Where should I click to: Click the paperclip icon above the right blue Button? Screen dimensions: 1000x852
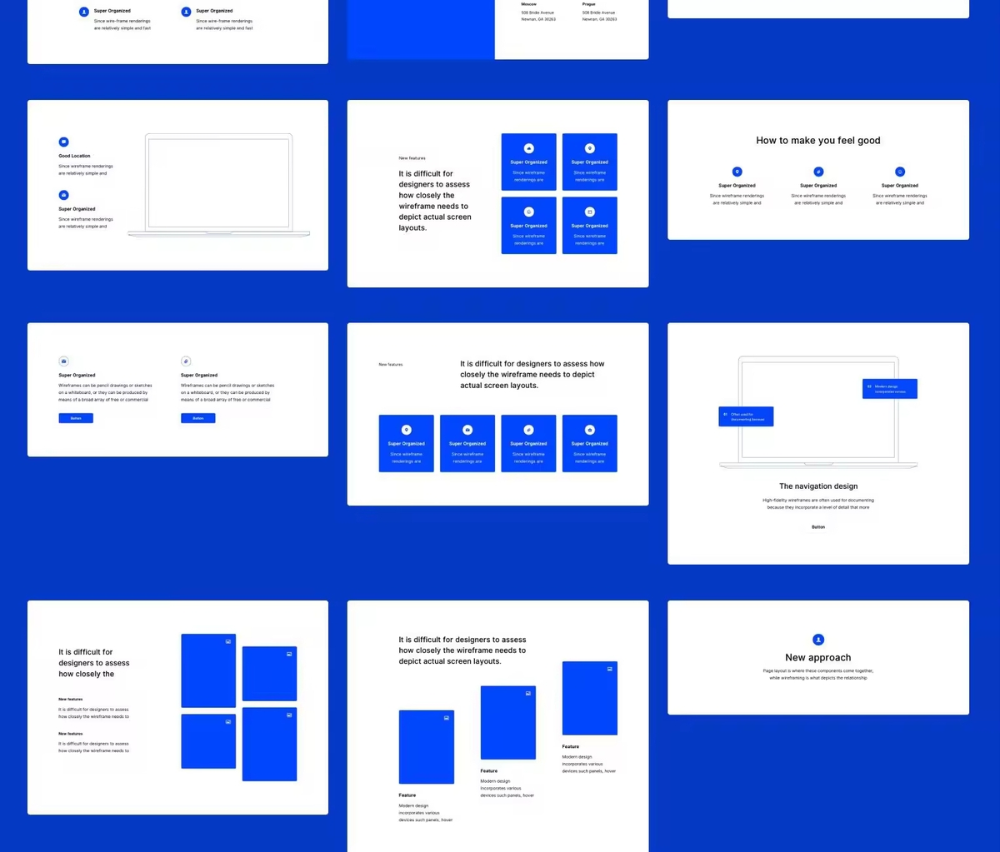pos(186,361)
